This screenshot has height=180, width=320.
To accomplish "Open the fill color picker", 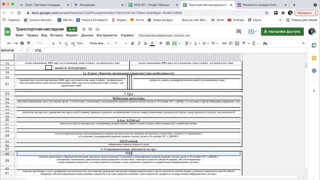I will [161, 43].
